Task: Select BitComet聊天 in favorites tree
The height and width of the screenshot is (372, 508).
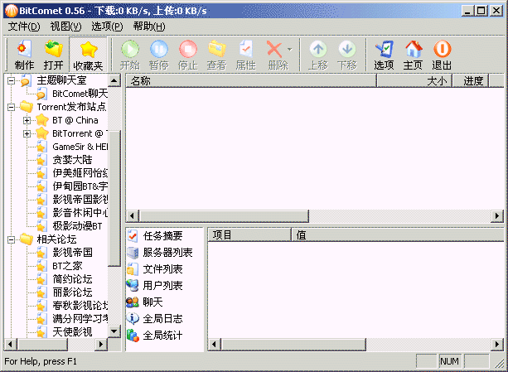Action: 80,94
